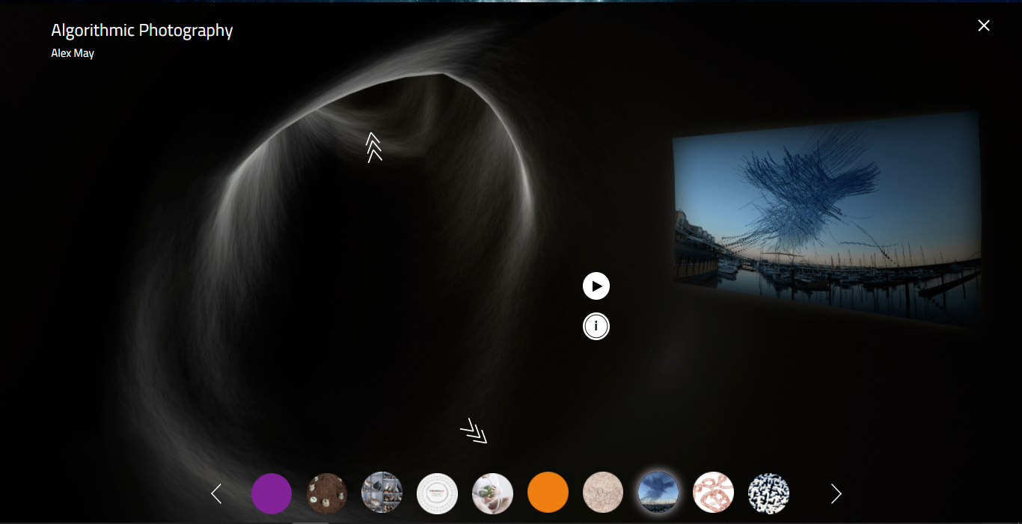Open the artwork info button

pyautogui.click(x=596, y=327)
